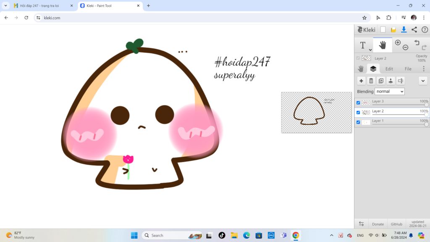This screenshot has width=430, height=242.
Task: Delete the layer with trash button
Action: pyautogui.click(x=371, y=81)
